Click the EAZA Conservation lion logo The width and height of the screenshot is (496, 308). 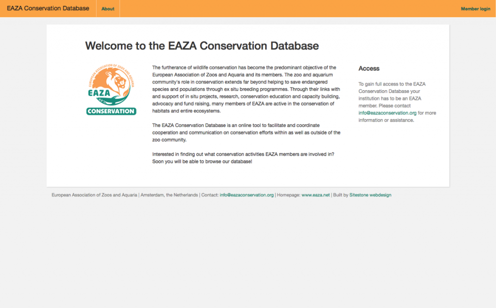pyautogui.click(x=111, y=90)
